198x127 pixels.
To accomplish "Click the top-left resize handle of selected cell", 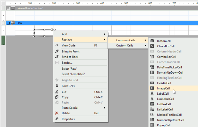I will click(x=34, y=29).
